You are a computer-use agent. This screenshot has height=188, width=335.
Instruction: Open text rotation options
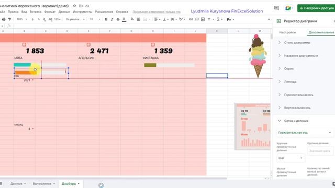tap(182, 19)
